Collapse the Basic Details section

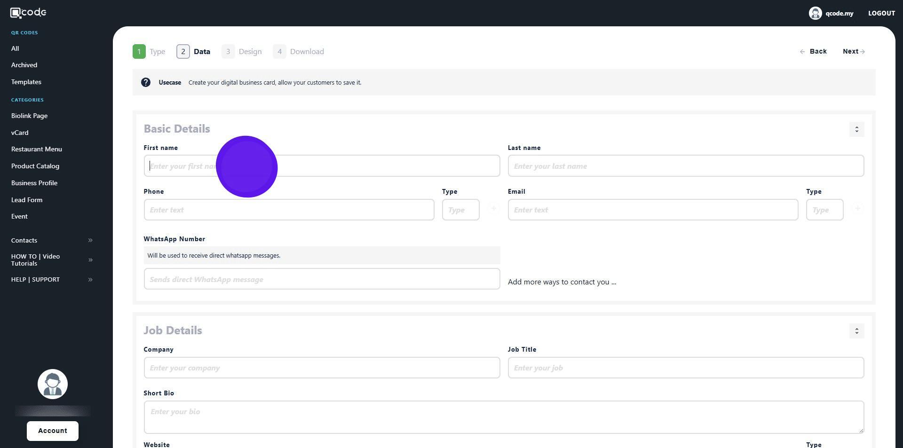tap(856, 129)
